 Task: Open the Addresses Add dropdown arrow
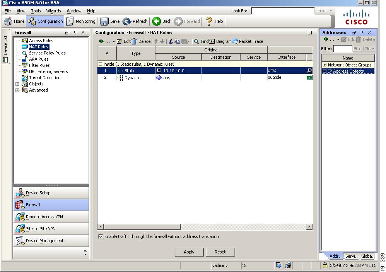click(338, 39)
